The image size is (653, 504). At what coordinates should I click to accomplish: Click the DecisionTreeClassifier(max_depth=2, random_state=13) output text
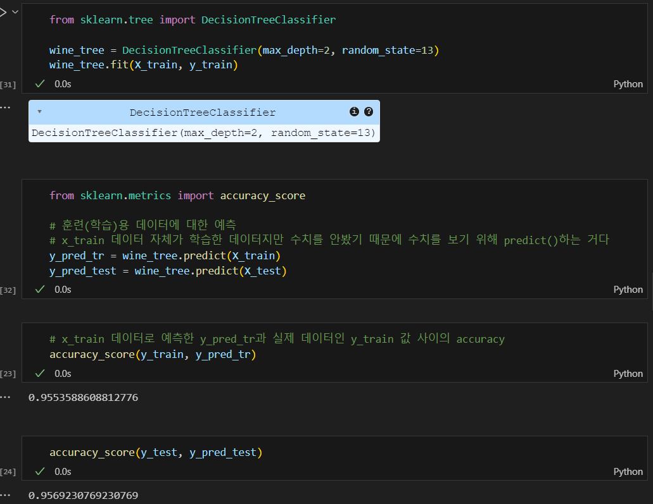204,133
